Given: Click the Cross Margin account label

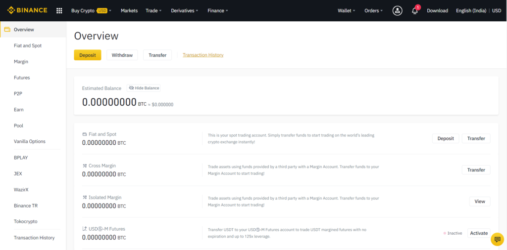Looking at the screenshot, I should [102, 166].
